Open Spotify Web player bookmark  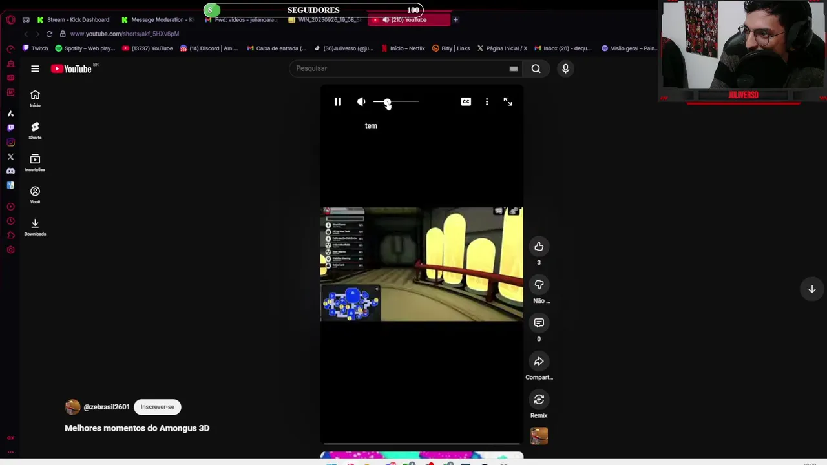point(85,48)
